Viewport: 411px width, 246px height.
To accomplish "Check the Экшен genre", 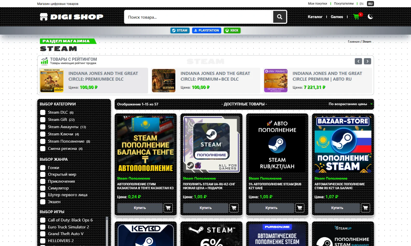I will (x=43, y=202).
